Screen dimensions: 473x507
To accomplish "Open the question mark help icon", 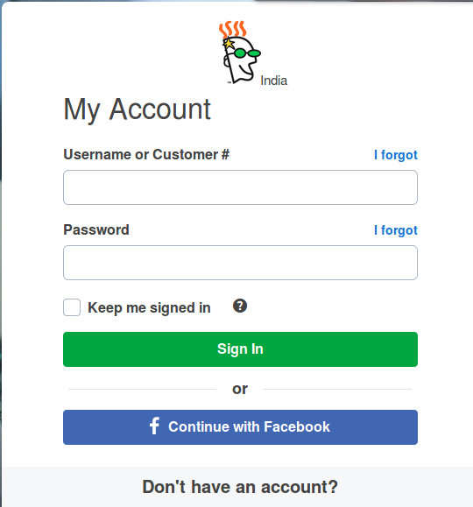I will pos(240,306).
